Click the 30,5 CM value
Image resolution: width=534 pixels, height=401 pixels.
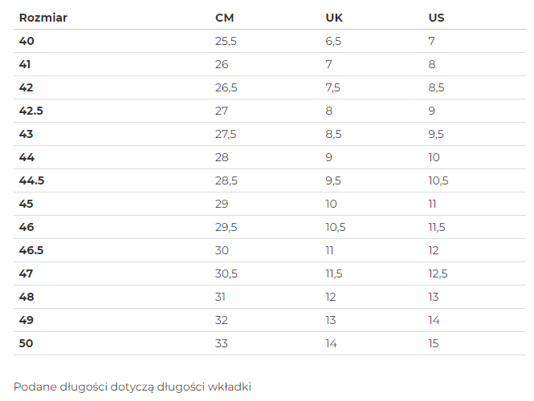point(226,273)
